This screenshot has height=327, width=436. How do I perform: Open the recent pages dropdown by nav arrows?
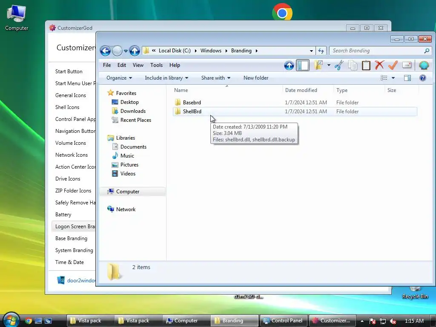(x=126, y=51)
